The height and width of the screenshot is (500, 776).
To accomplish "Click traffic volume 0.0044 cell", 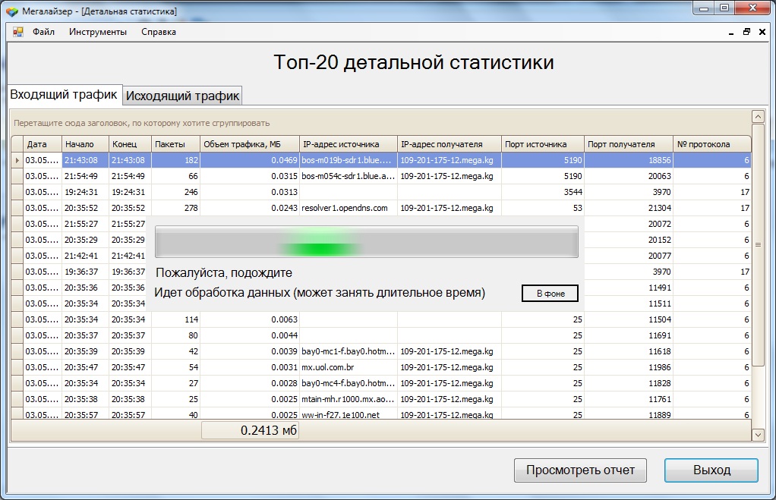I will (x=250, y=335).
